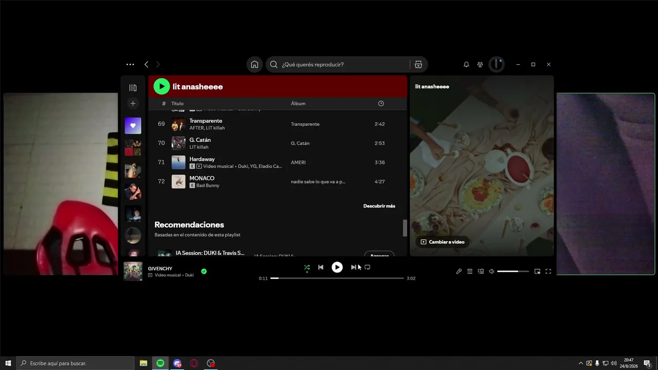Open the notifications bell
658x370 pixels.
point(466,64)
